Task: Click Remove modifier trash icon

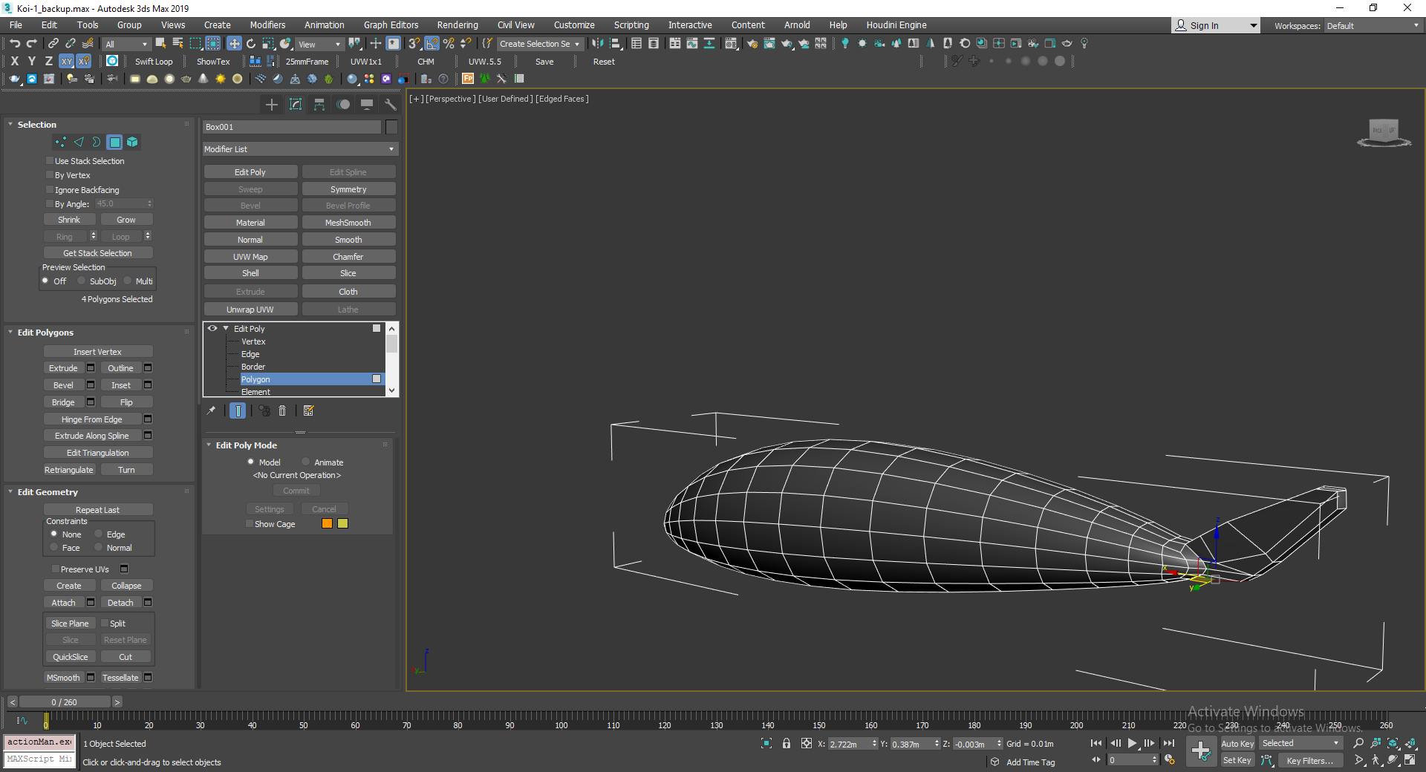Action: (x=282, y=410)
